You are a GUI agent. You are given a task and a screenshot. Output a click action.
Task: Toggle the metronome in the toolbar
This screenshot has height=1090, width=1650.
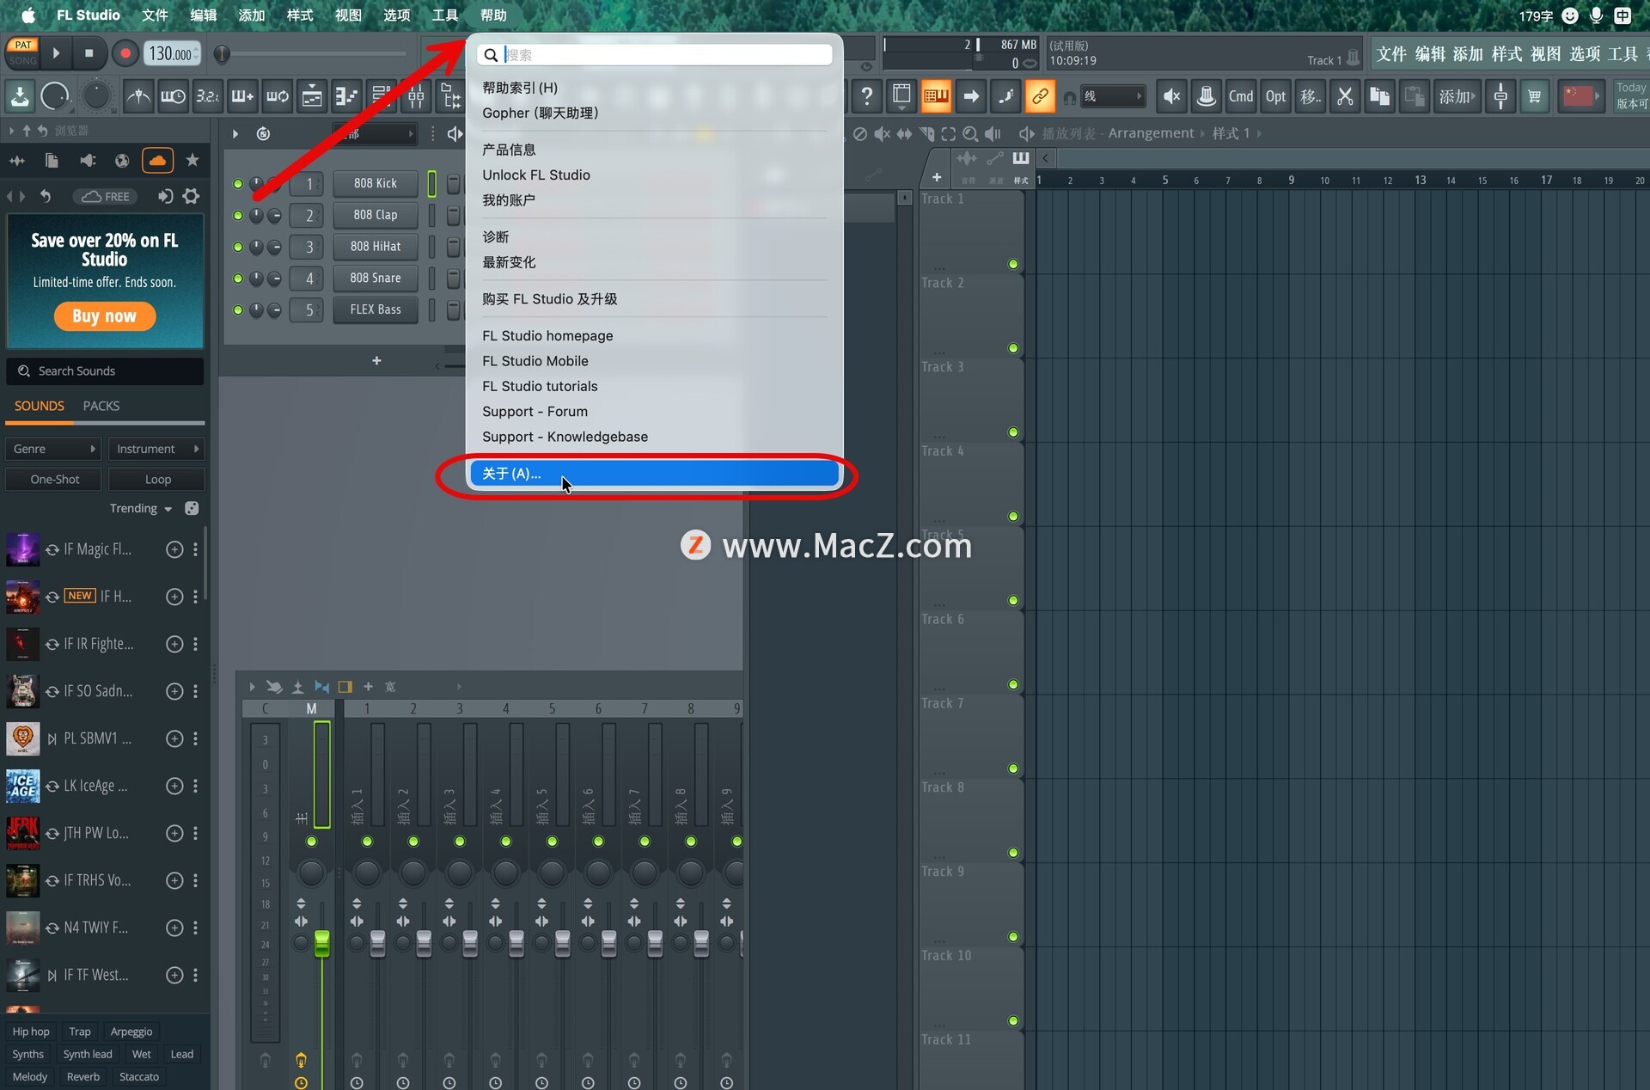click(137, 96)
